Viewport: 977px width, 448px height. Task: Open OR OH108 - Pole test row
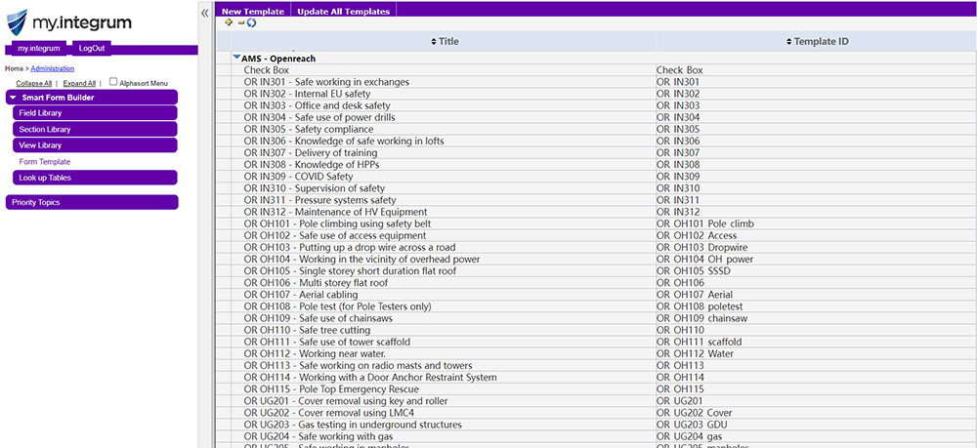(x=337, y=306)
